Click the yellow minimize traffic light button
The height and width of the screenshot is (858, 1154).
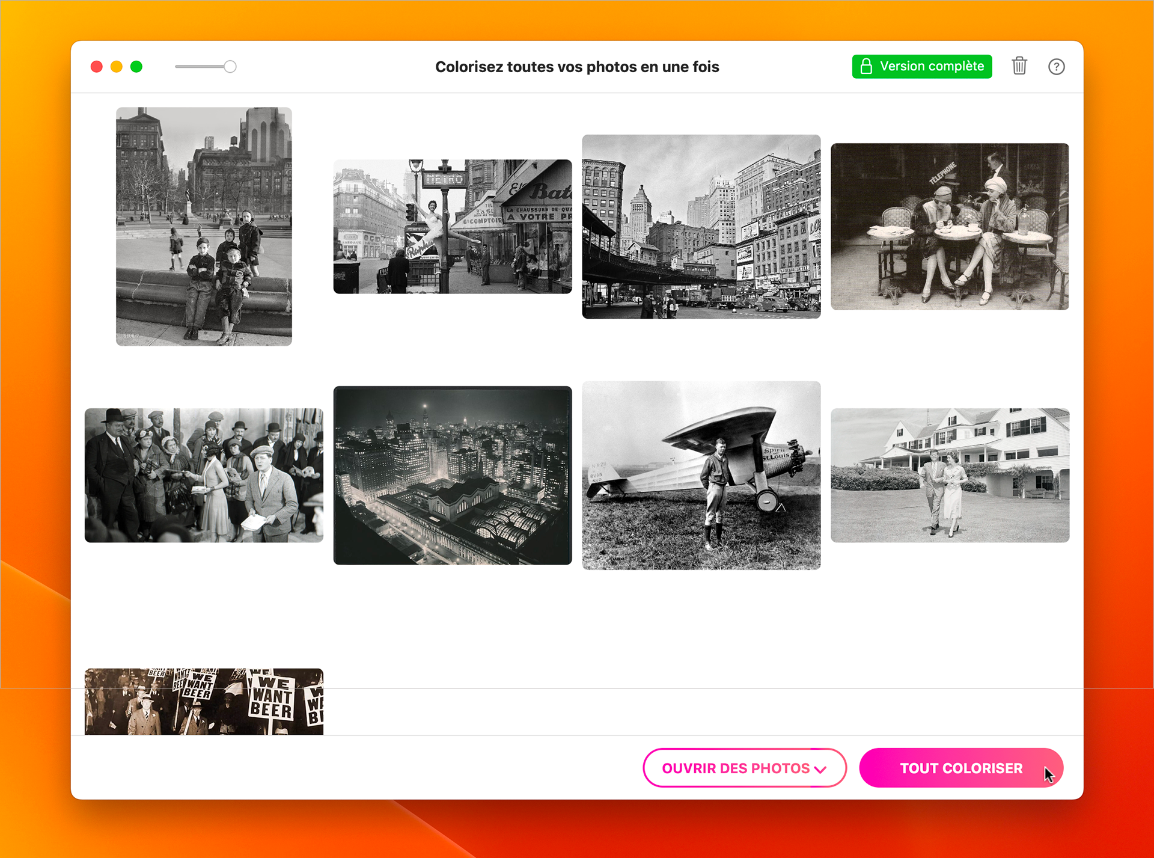(x=116, y=66)
